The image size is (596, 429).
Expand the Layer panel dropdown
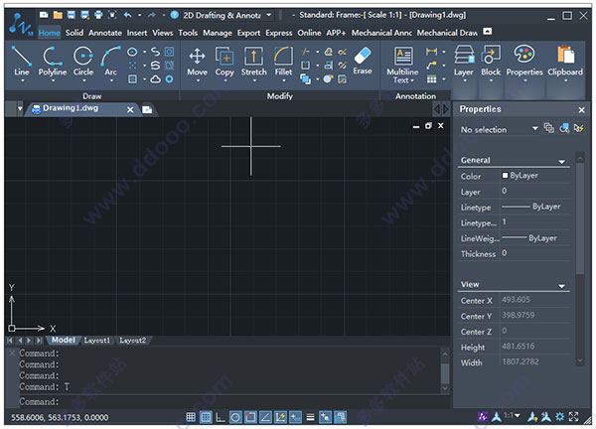[x=463, y=81]
